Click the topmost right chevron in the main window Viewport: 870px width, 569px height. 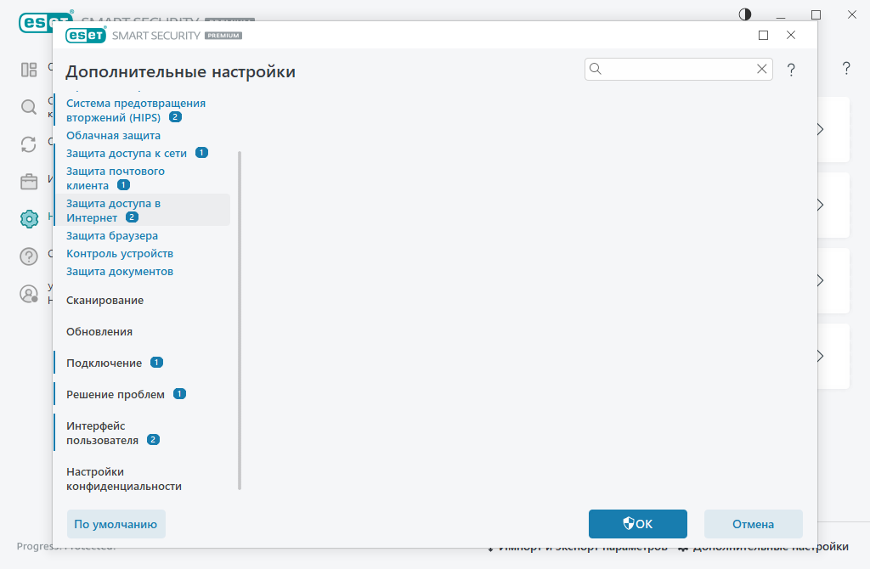(x=820, y=129)
